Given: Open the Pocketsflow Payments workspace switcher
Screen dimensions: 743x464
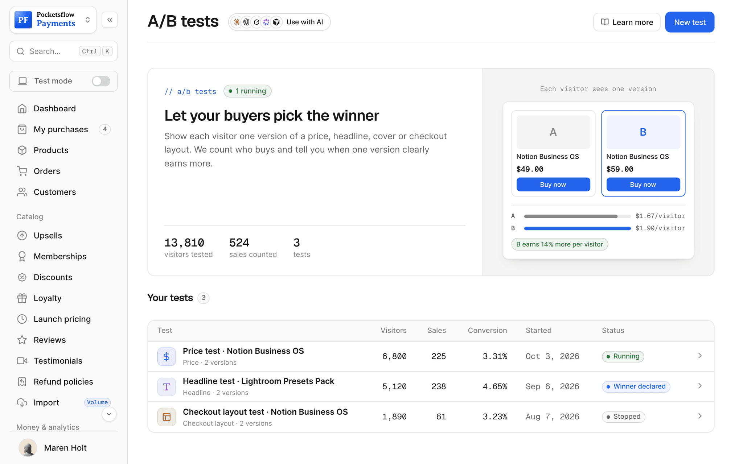Looking at the screenshot, I should (x=53, y=20).
